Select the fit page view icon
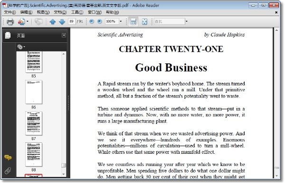The height and width of the screenshot is (184, 285). pyautogui.click(x=144, y=22)
